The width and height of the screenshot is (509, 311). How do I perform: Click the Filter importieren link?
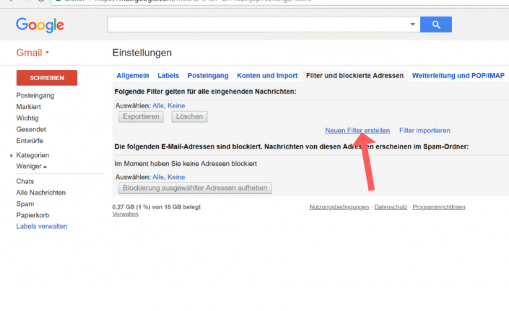[425, 131]
